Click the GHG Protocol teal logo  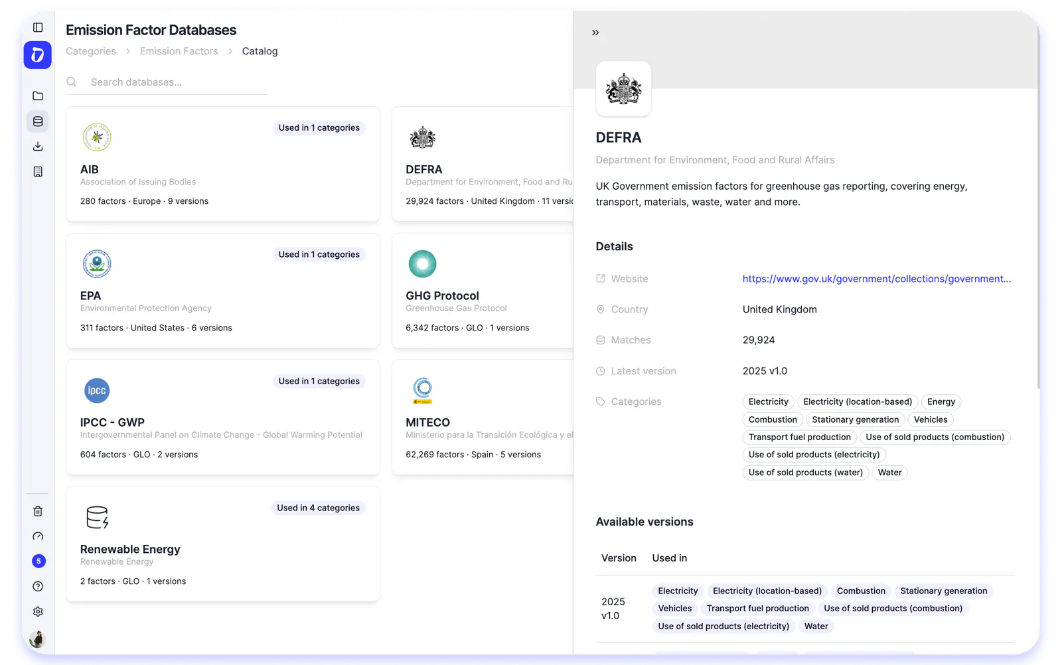pos(422,264)
